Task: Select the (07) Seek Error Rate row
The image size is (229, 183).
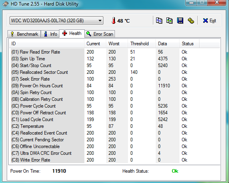Action: (114, 79)
